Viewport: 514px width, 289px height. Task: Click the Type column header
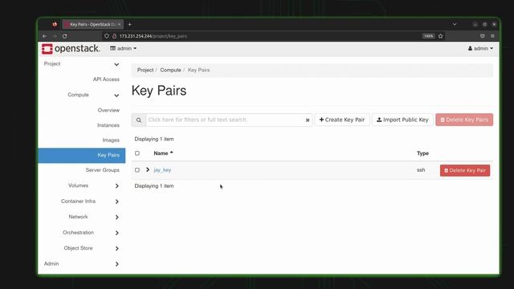click(422, 153)
